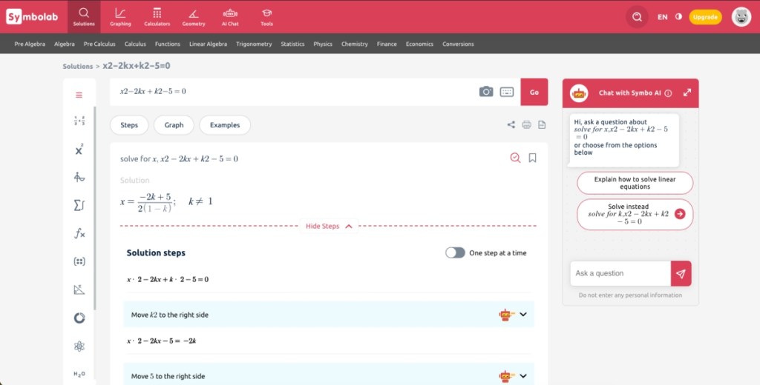This screenshot has height=385, width=760.
Task: Open the Pre Algebra menu
Action: (30, 44)
